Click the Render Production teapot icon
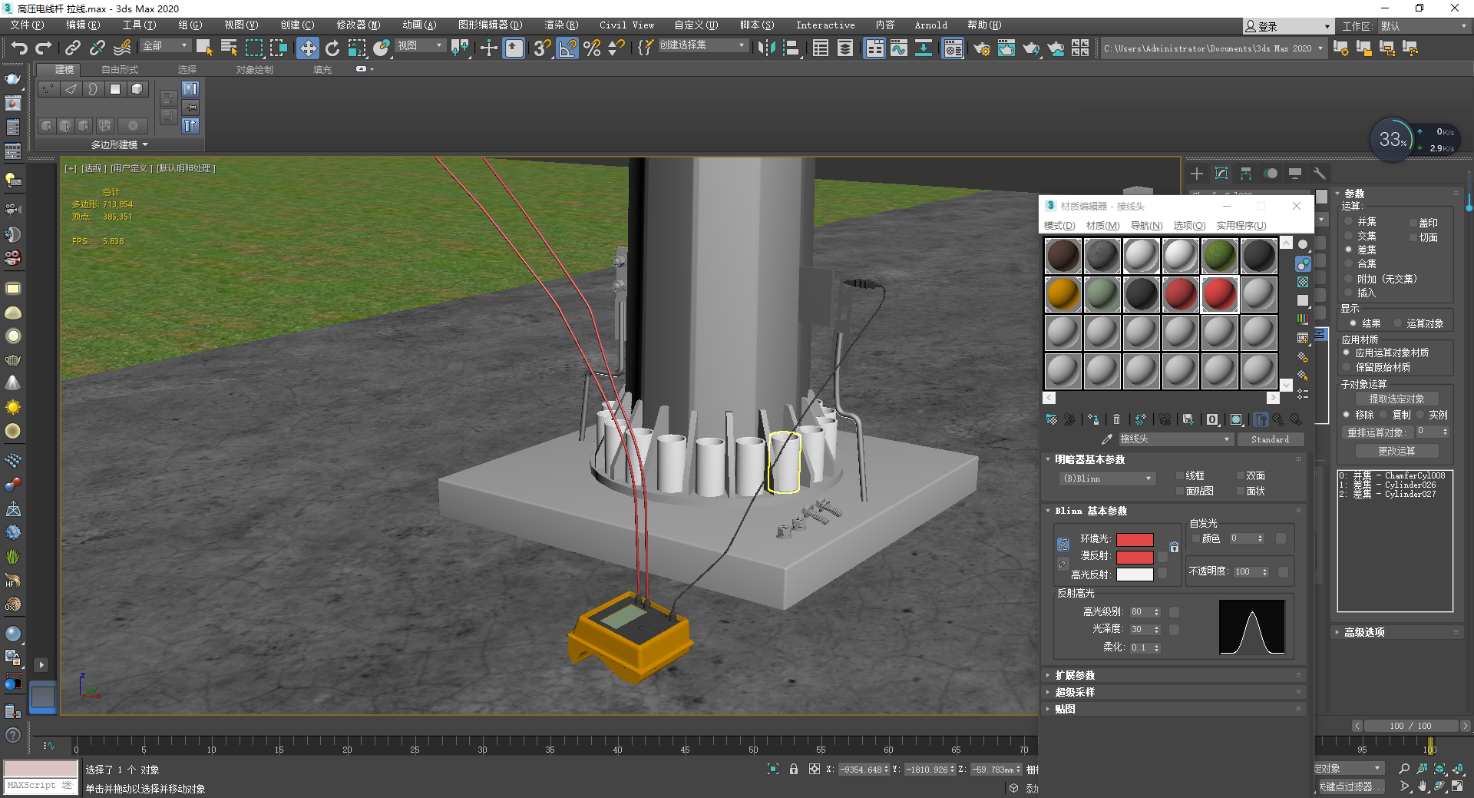Viewport: 1474px width, 798px height. [x=1030, y=48]
